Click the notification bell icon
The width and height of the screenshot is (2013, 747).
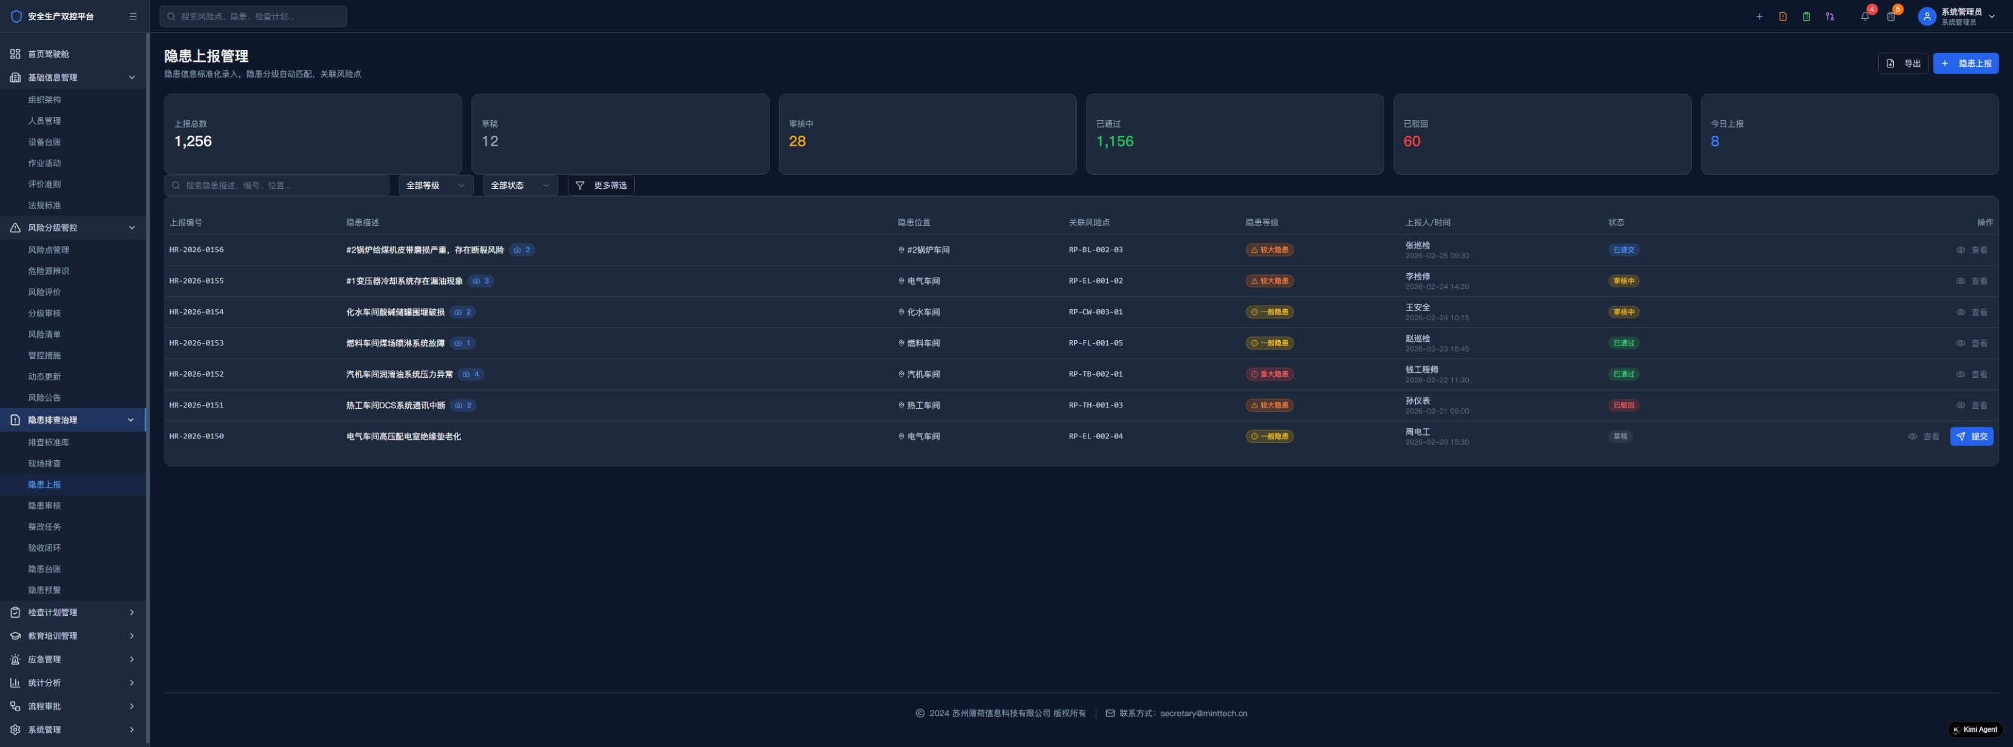tap(1865, 16)
